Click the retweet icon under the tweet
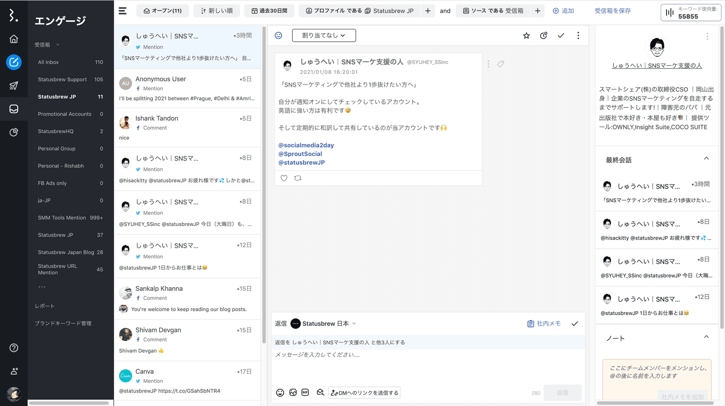 tap(298, 178)
